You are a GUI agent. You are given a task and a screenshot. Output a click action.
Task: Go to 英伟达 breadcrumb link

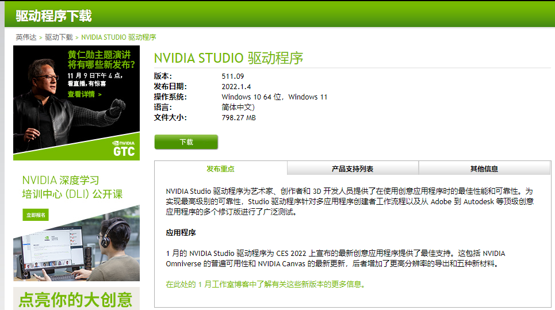[x=26, y=37]
